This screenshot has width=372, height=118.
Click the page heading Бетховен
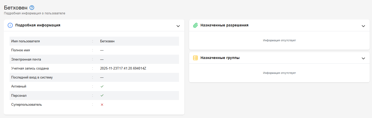pos(16,8)
